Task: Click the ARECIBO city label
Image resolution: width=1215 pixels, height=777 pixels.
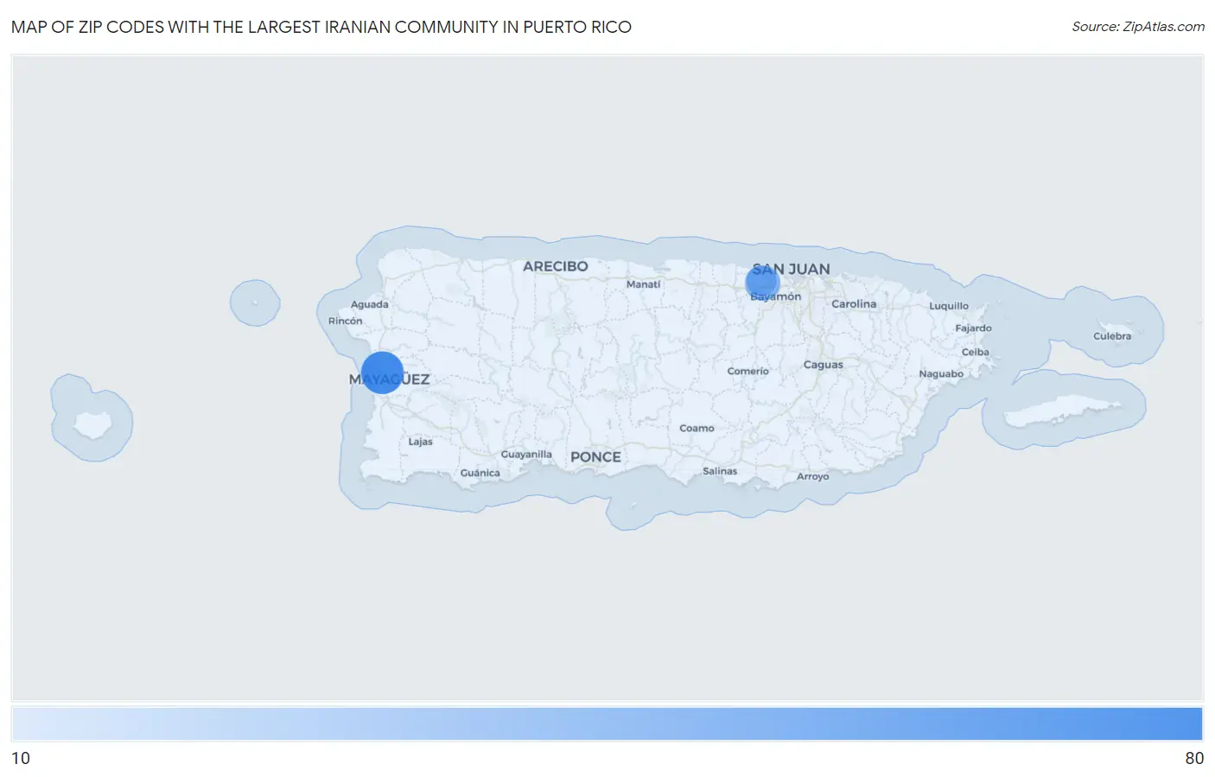Action: click(556, 266)
